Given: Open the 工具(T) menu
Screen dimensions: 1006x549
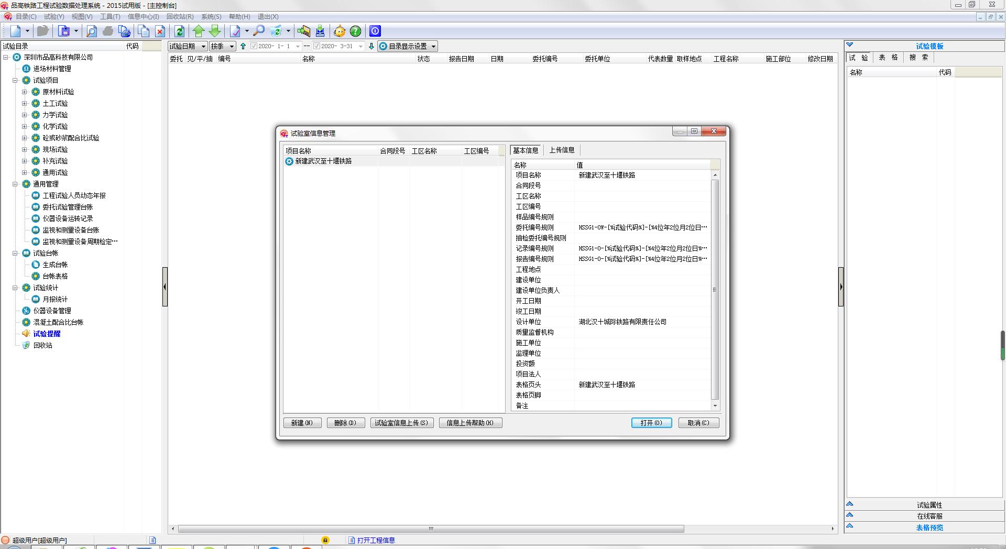Looking at the screenshot, I should (x=110, y=17).
